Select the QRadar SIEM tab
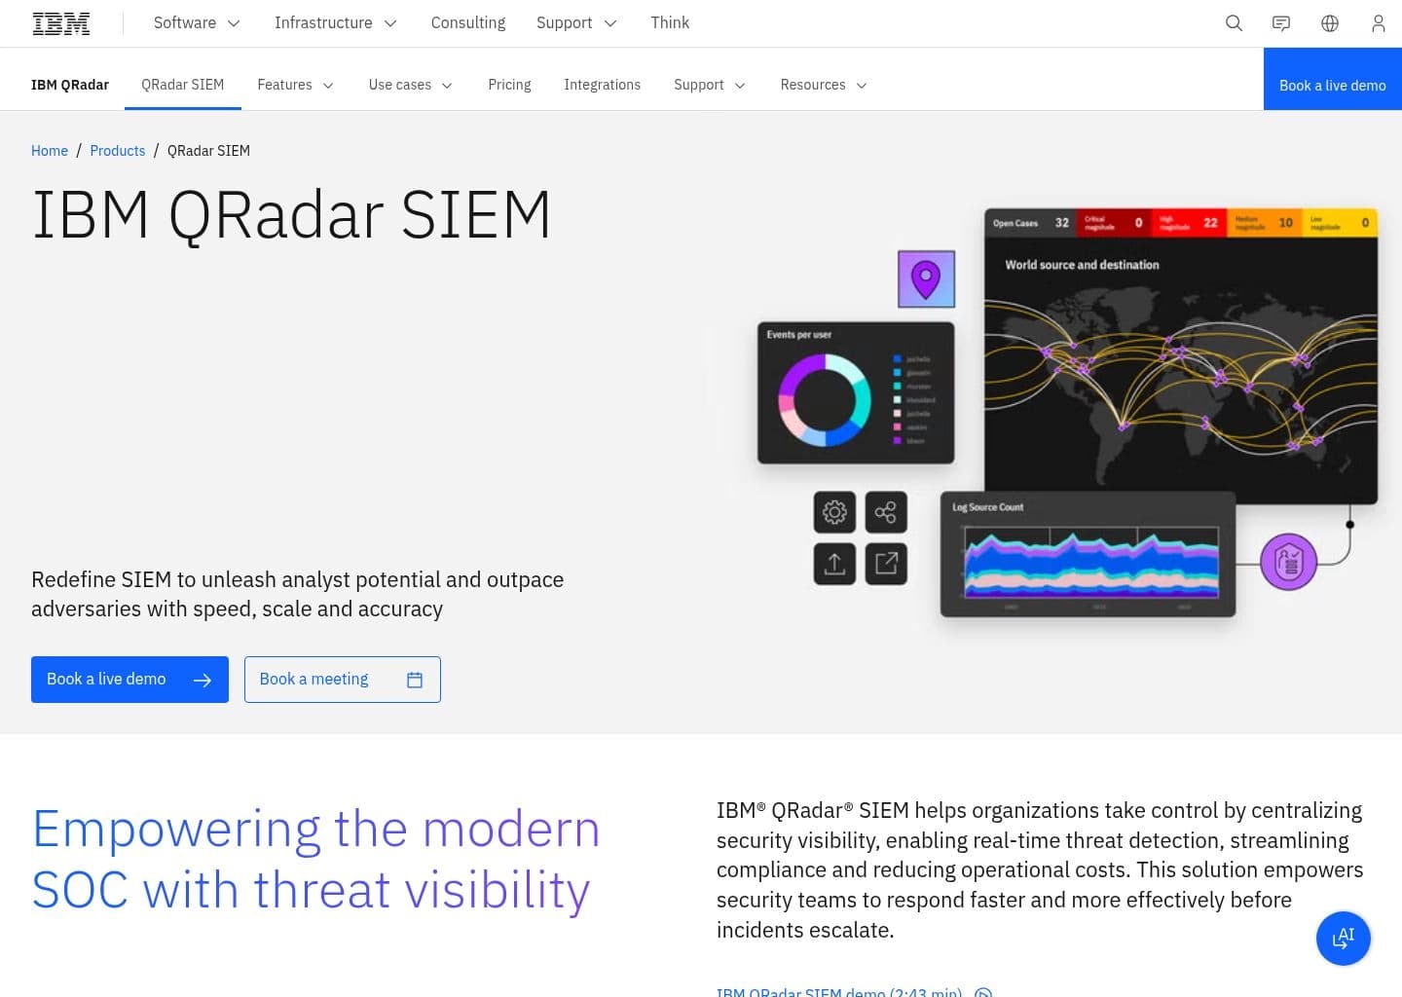The width and height of the screenshot is (1402, 997). pos(183,85)
